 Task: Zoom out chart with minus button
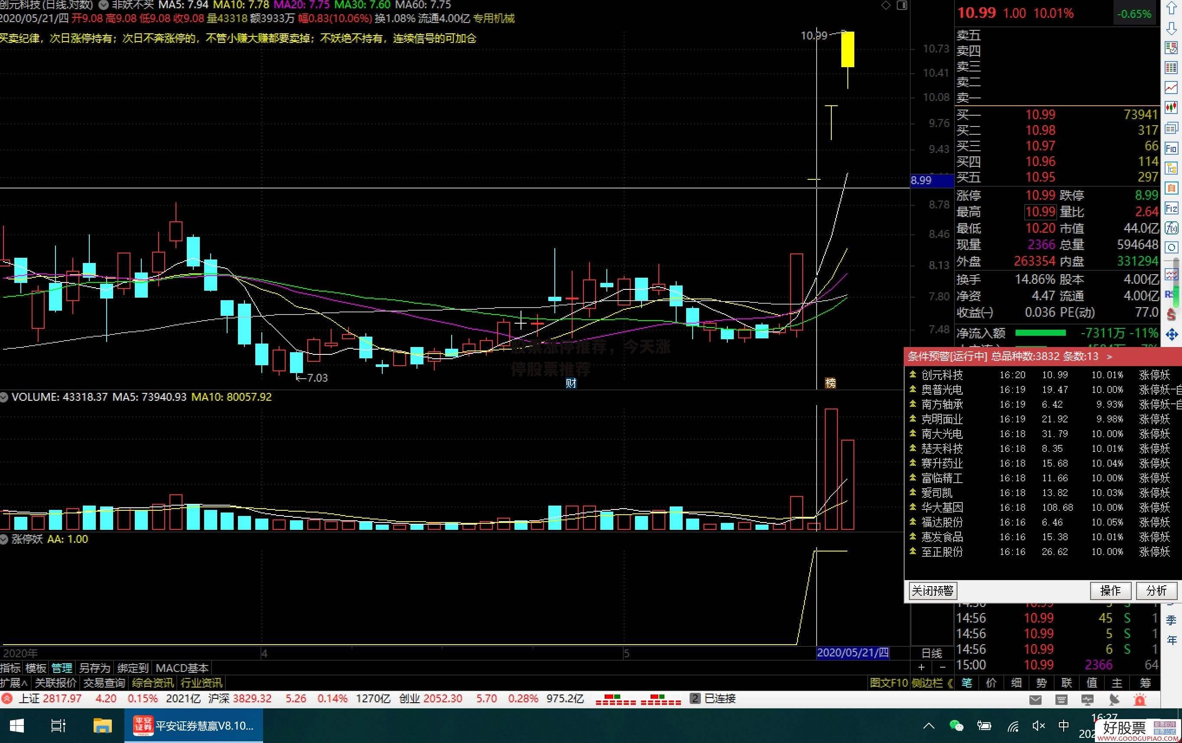pyautogui.click(x=942, y=668)
